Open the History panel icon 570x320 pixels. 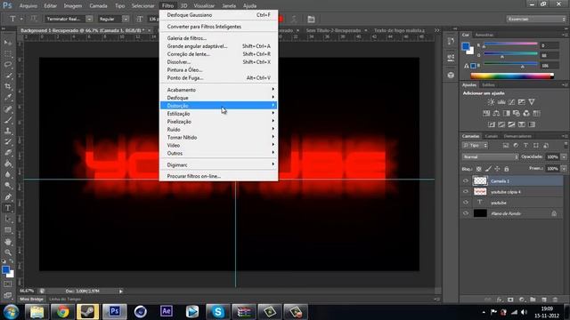pyautogui.click(x=451, y=41)
